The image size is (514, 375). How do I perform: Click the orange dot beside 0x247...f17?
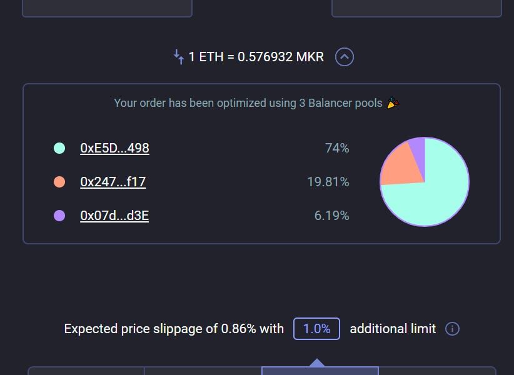click(x=59, y=182)
